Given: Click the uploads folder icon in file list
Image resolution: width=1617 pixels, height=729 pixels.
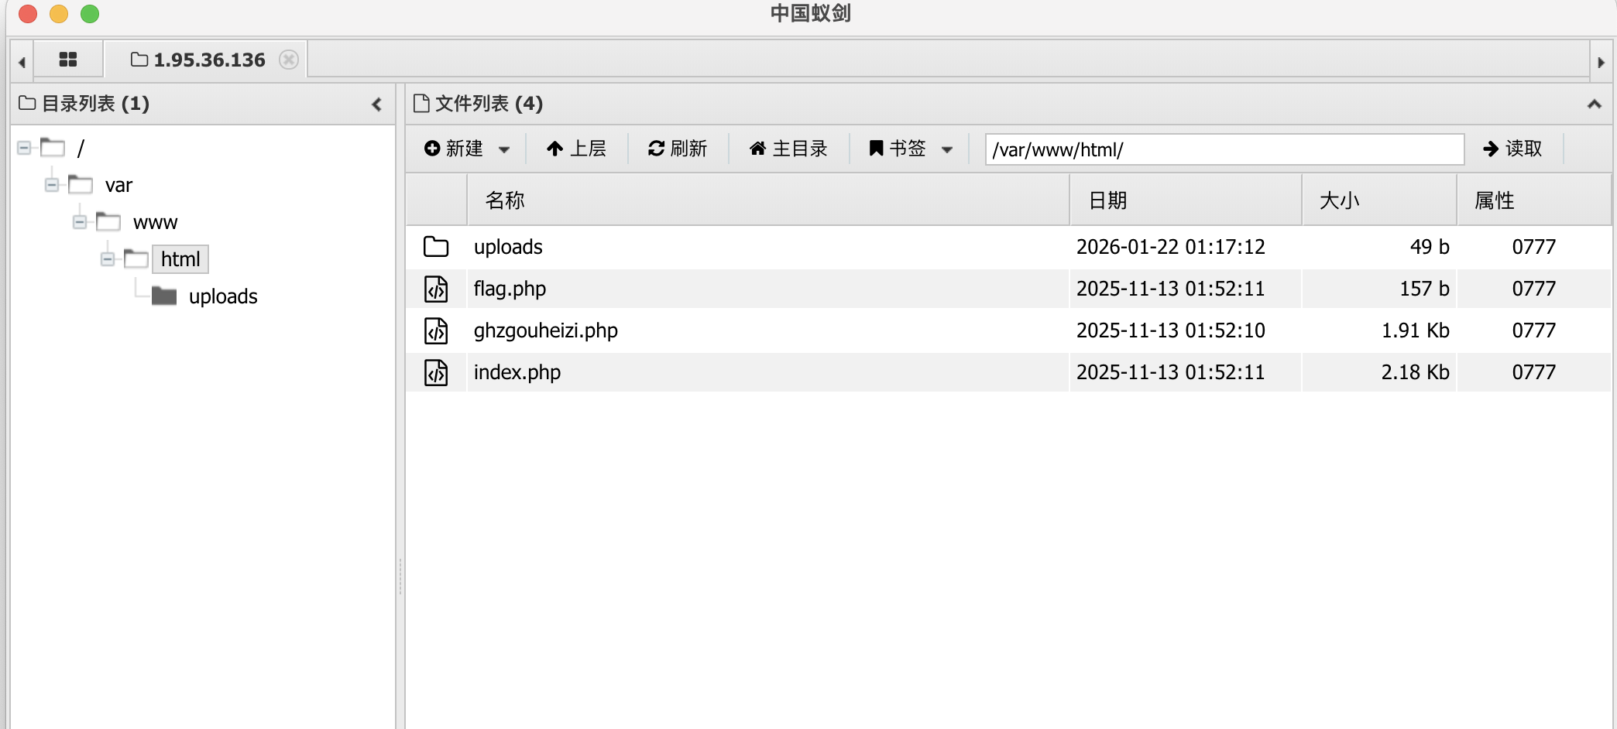Looking at the screenshot, I should tap(436, 247).
